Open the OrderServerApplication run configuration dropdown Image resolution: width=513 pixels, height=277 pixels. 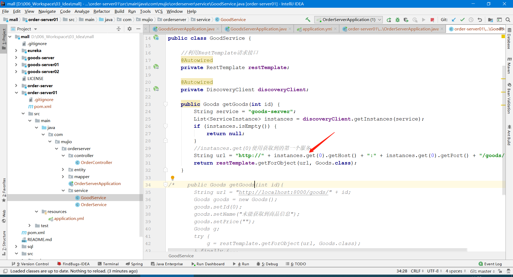(348, 20)
